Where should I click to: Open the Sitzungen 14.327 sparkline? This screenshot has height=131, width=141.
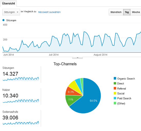coord(21,79)
